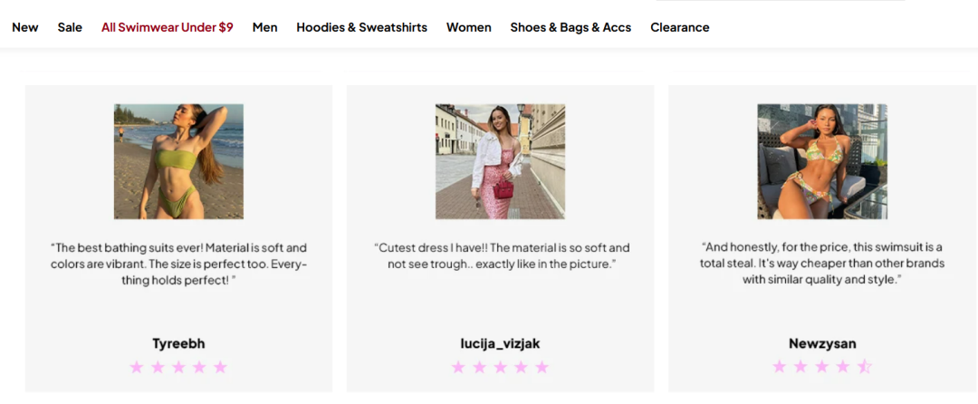Open the New menu item
The height and width of the screenshot is (404, 978).
[x=25, y=27]
